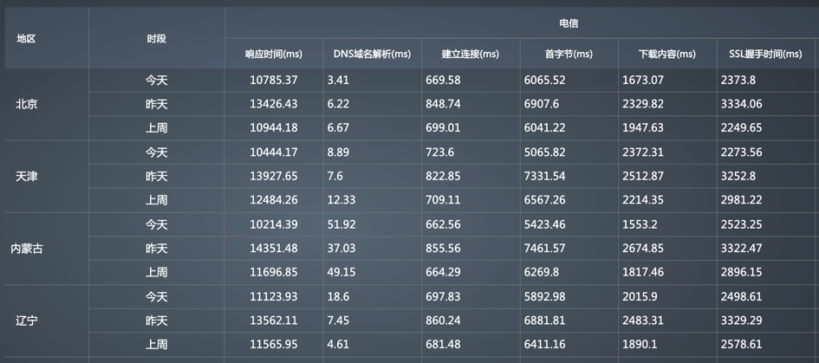Click response time value 13927.65
819x363 pixels.
[274, 176]
